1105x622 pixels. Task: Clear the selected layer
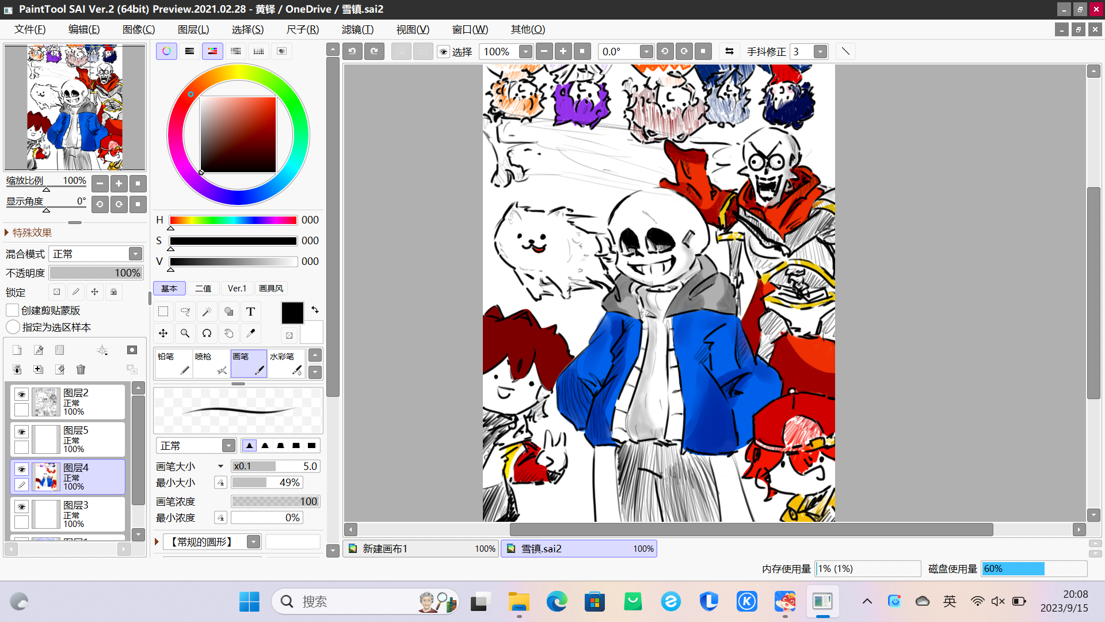(x=59, y=369)
